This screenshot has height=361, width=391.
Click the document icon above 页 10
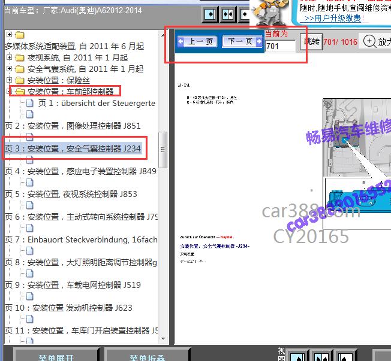point(30,296)
